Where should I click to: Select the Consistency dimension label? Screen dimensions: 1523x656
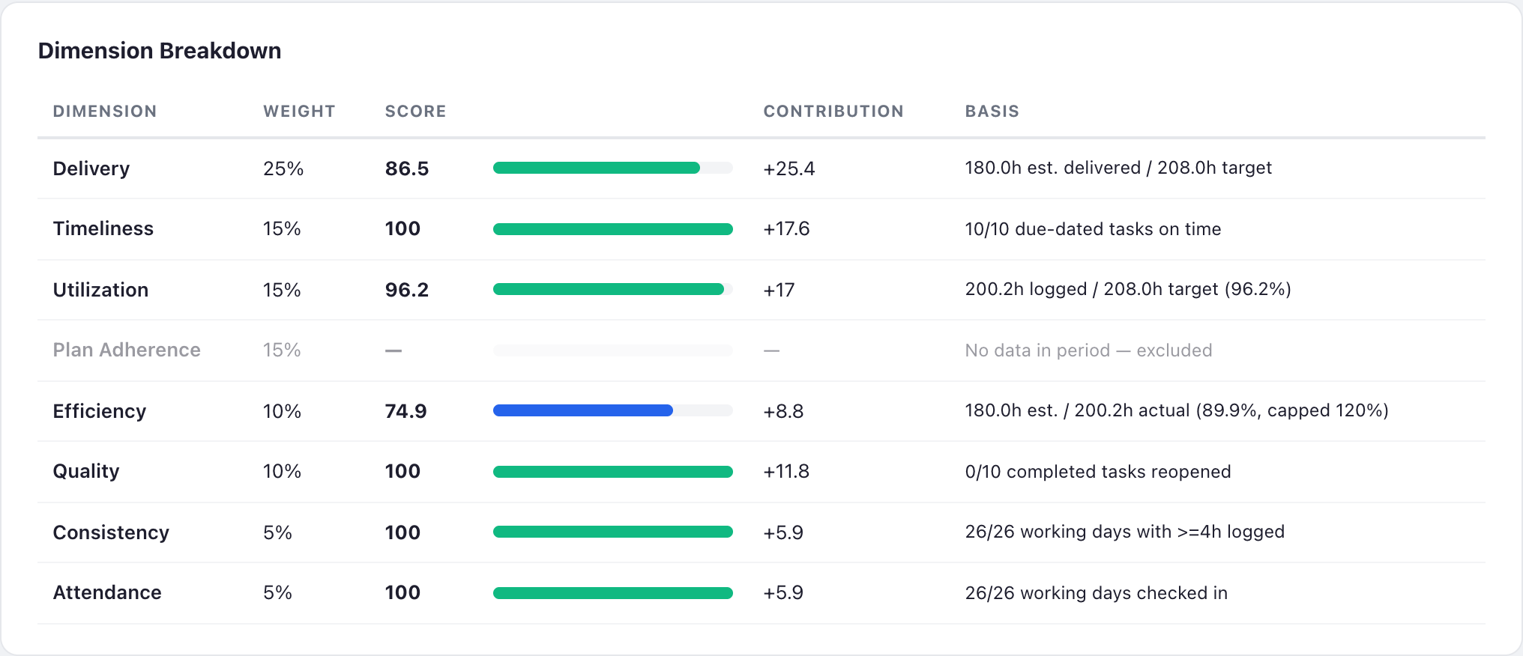tap(111, 532)
